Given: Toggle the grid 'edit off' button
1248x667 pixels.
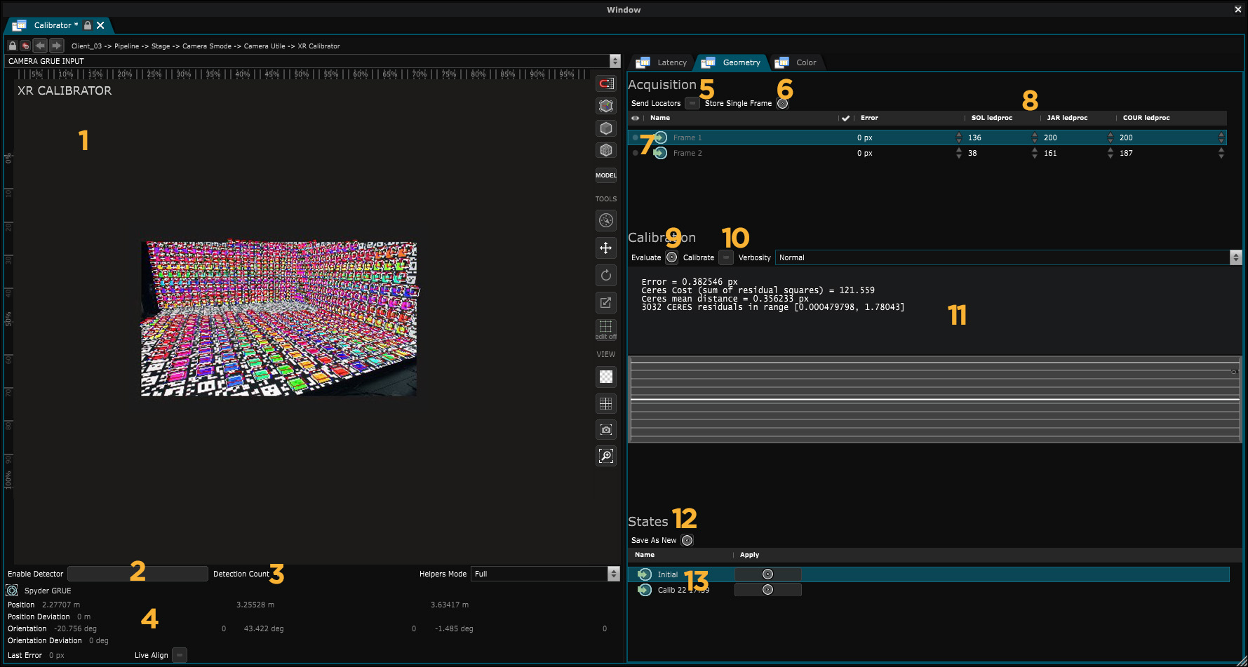Looking at the screenshot, I should 606,329.
